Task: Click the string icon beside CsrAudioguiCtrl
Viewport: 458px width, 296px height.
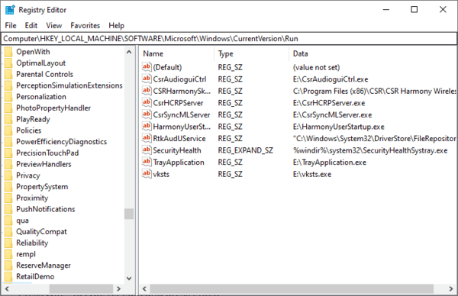Action: click(147, 79)
